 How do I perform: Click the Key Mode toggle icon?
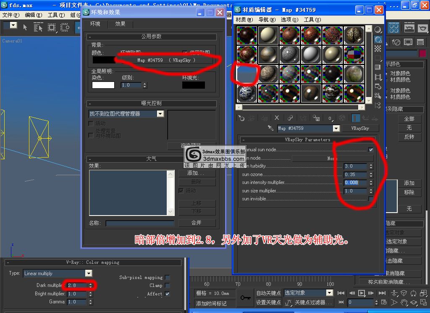point(341,302)
